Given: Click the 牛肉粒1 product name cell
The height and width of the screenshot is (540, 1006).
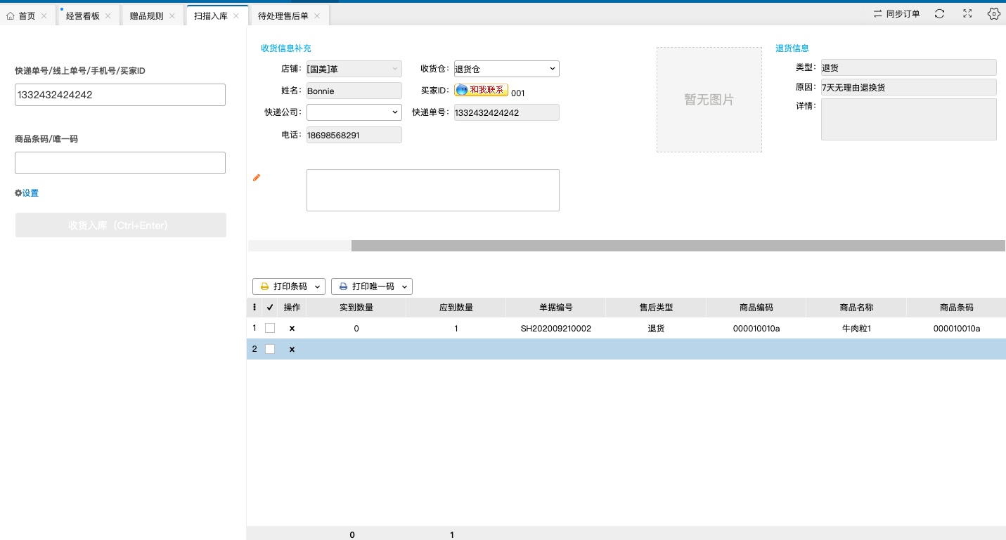Looking at the screenshot, I should pyautogui.click(x=856, y=328).
